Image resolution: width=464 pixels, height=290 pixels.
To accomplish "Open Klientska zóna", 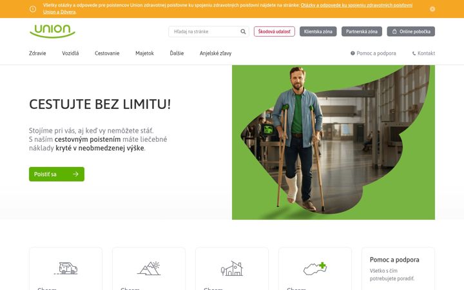I will coord(318,32).
